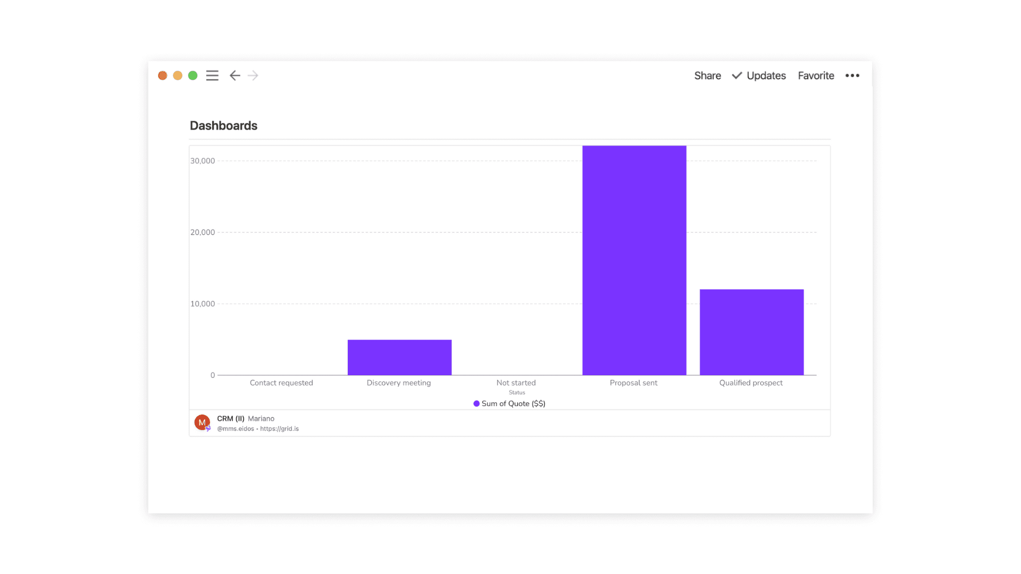Click the purple legend dot

(476, 404)
